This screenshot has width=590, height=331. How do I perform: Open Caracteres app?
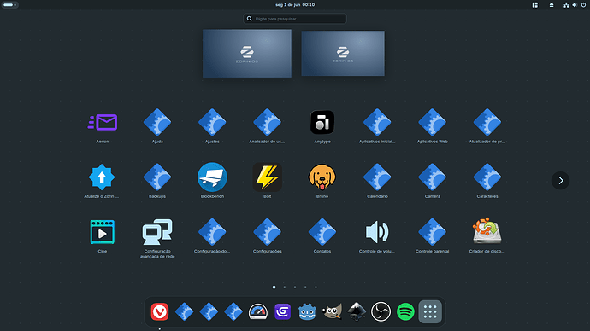487,177
